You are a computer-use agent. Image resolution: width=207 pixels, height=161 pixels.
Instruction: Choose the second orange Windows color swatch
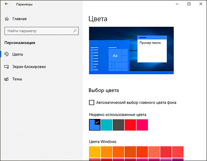(x=107, y=152)
